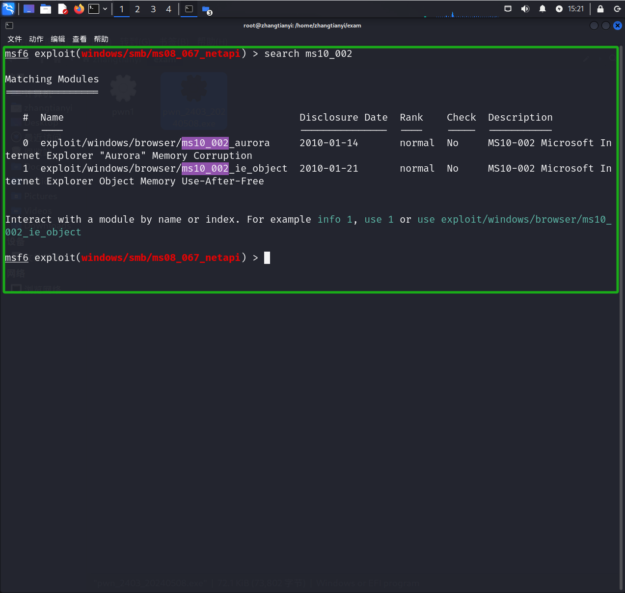Click the power manager icon
625x593 pixels.
coord(559,9)
